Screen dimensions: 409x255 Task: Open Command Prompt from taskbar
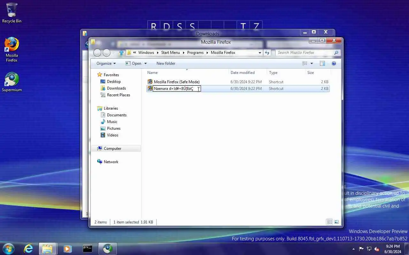point(88,249)
